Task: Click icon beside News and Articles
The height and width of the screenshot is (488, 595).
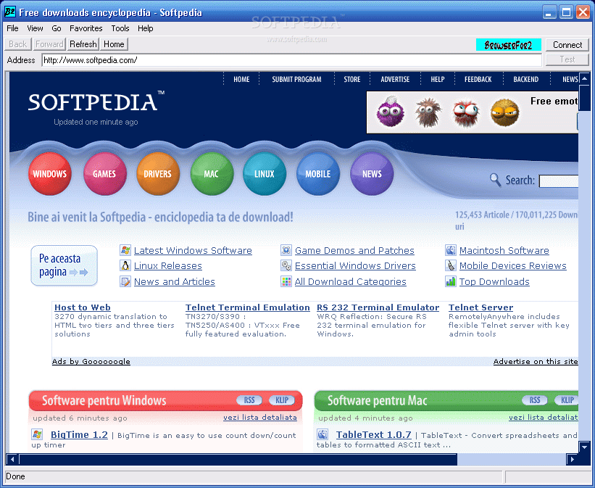Action: point(125,281)
